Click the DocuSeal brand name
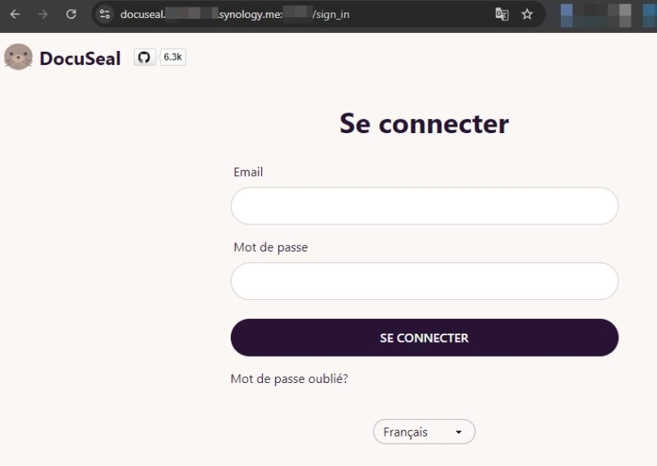The image size is (657, 466). click(80, 58)
